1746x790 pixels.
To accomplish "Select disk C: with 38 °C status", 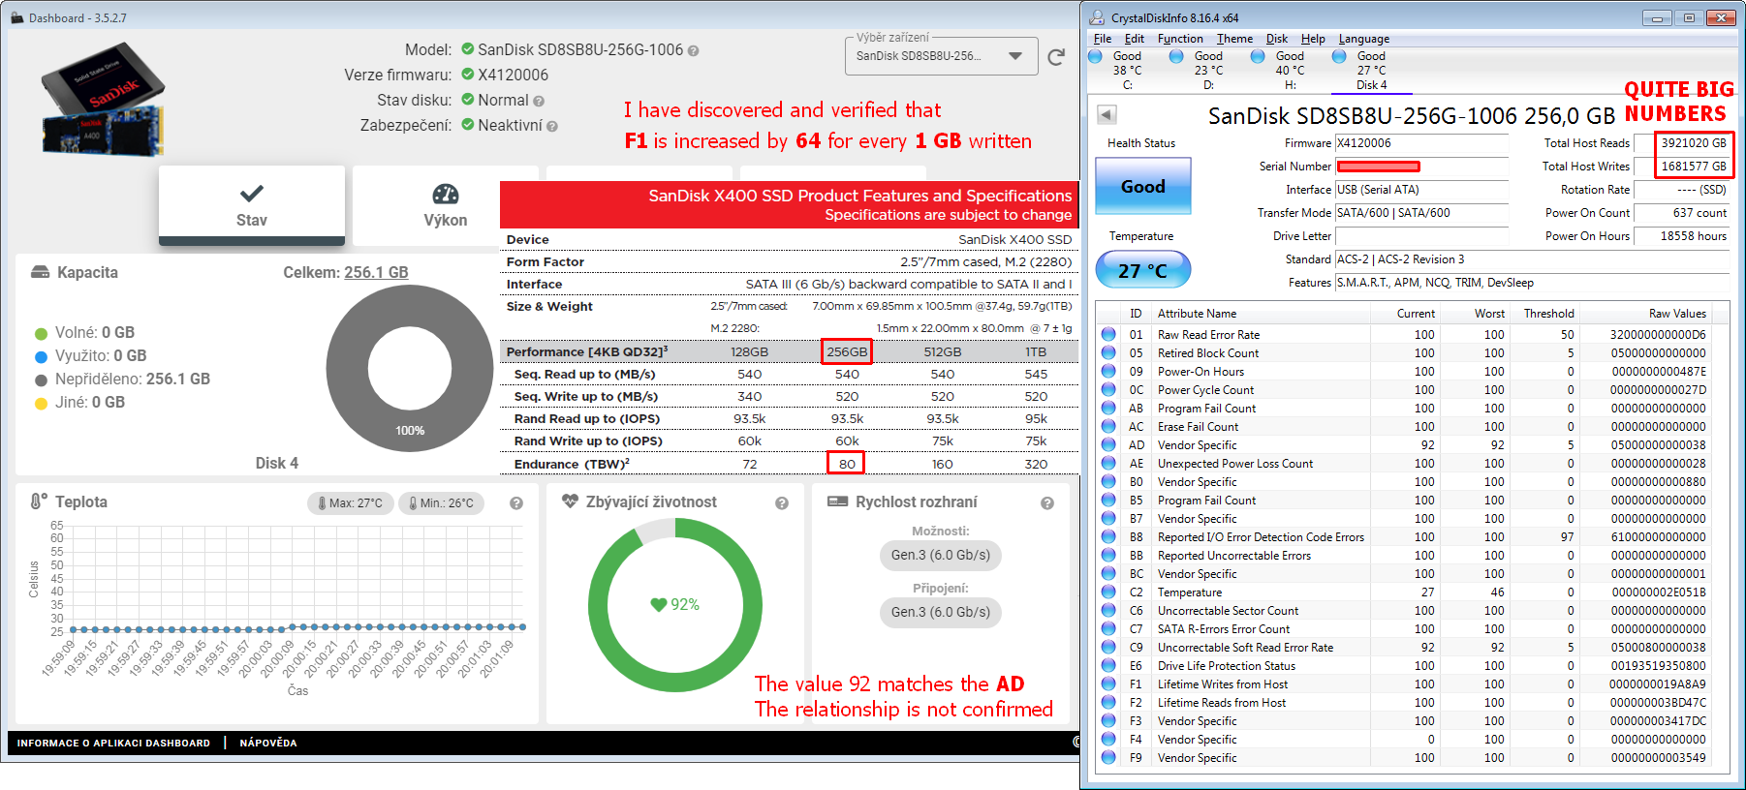I will (1126, 70).
